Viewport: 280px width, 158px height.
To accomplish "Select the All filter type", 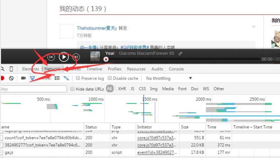I will coord(110,89).
